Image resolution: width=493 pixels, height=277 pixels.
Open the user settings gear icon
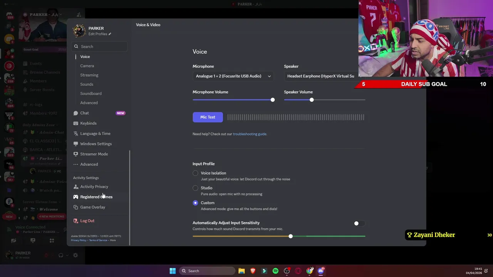click(x=75, y=255)
